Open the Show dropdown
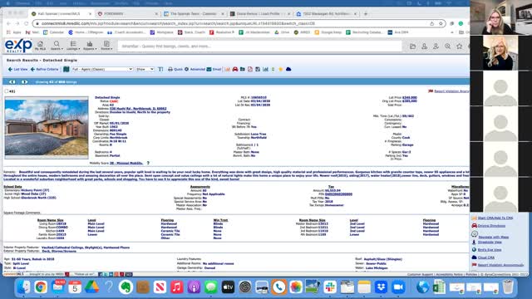532x299 pixels. click(x=145, y=69)
